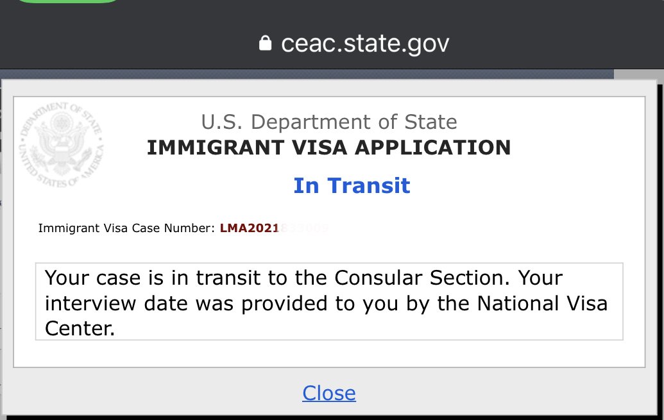664x420 pixels.
Task: Click the gray scrollbar at upper right
Action: (638, 74)
